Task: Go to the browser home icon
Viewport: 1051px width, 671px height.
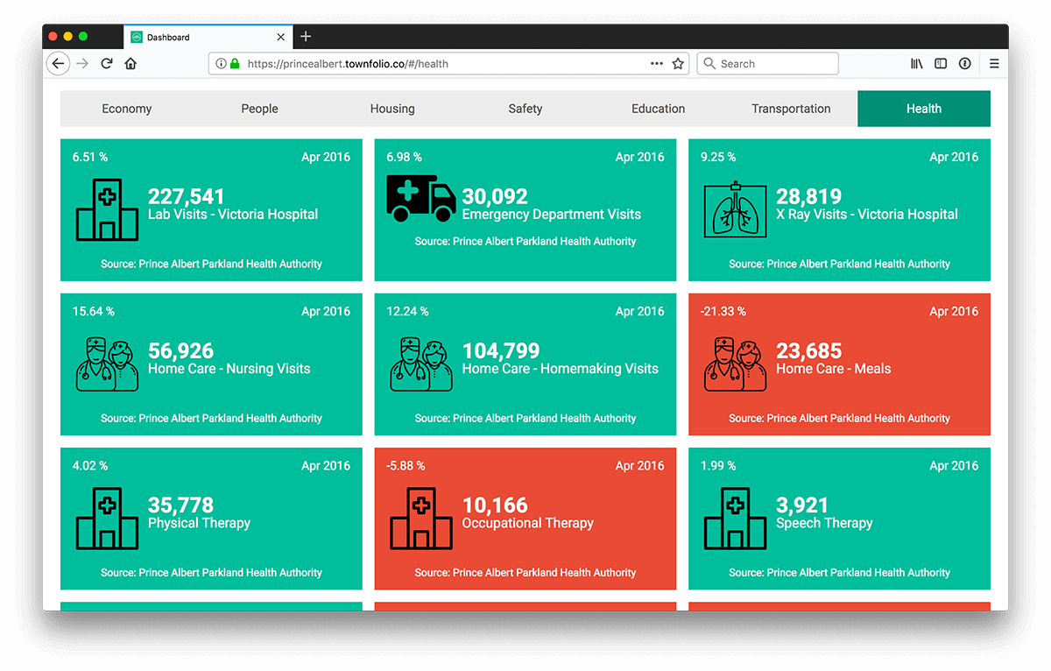Action: click(x=130, y=63)
